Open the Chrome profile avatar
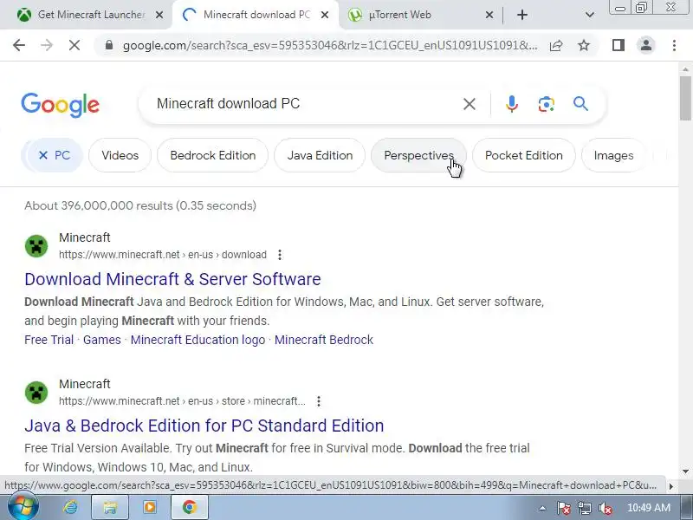The image size is (693, 520). pos(645,45)
